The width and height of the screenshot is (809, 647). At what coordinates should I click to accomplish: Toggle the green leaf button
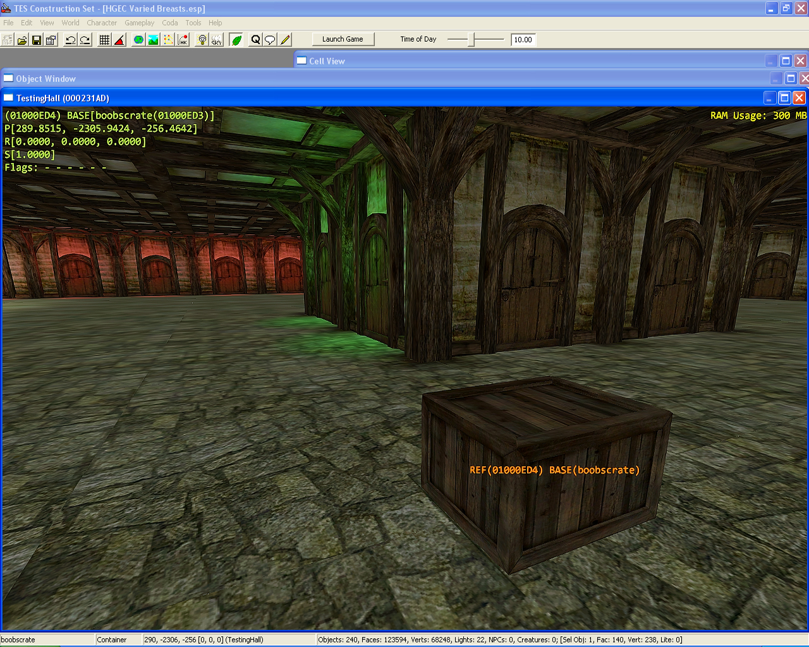(236, 40)
